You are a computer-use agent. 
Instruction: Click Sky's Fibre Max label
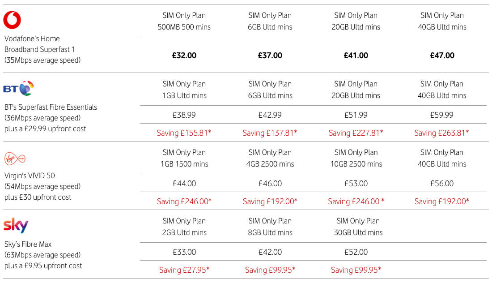28,244
